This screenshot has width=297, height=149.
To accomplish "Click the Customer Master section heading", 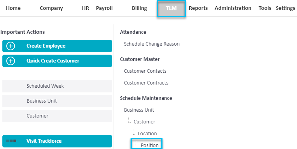I will click(140, 59).
